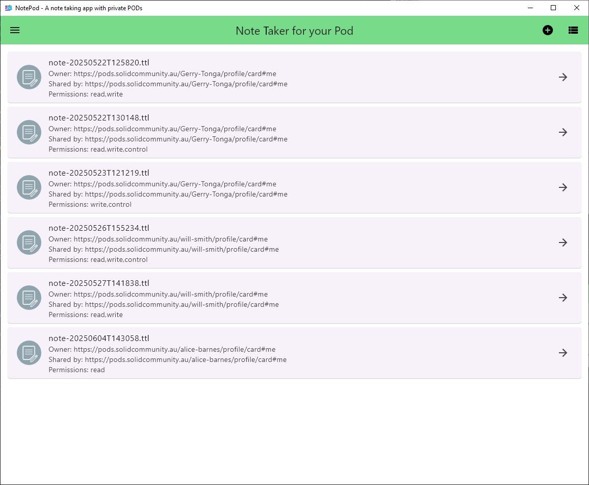
Task: Open note-20250522T125820.ttl via its arrow
Action: click(x=562, y=77)
